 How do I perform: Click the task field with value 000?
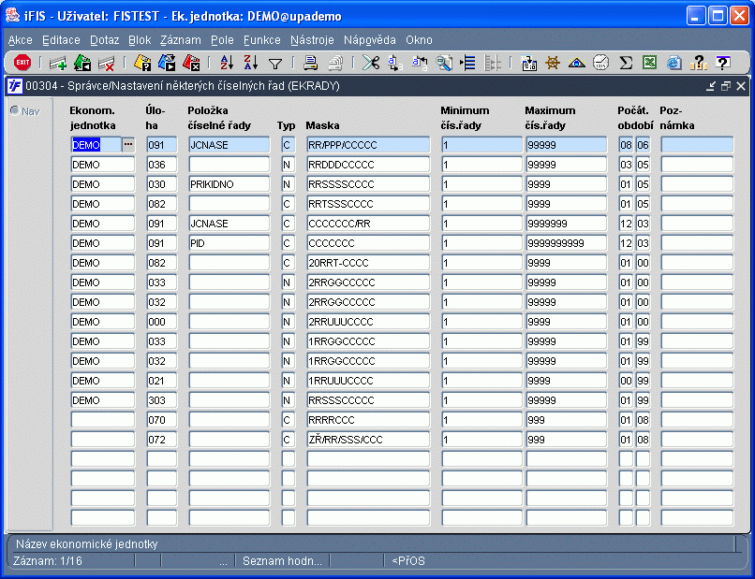click(162, 322)
